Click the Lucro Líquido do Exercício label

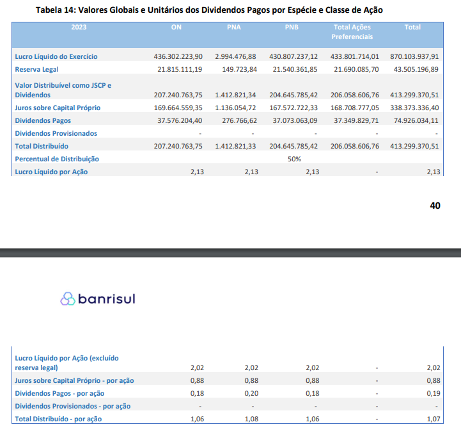click(56, 56)
